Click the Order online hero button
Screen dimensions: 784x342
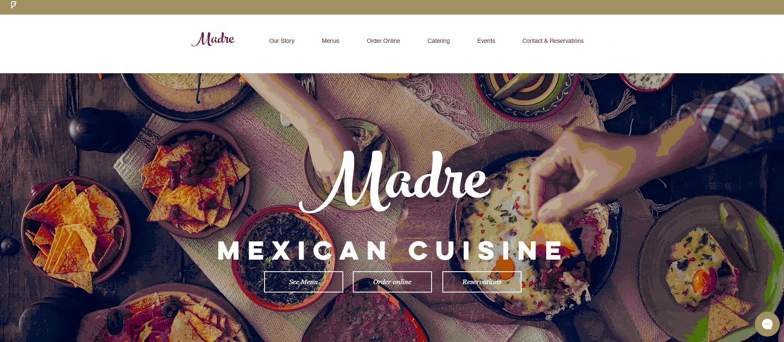click(x=392, y=282)
